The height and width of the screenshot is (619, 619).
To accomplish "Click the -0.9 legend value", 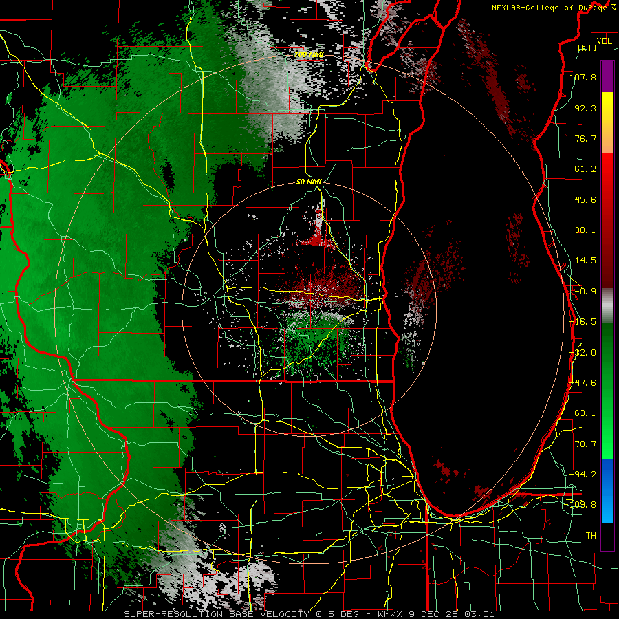I will [585, 292].
